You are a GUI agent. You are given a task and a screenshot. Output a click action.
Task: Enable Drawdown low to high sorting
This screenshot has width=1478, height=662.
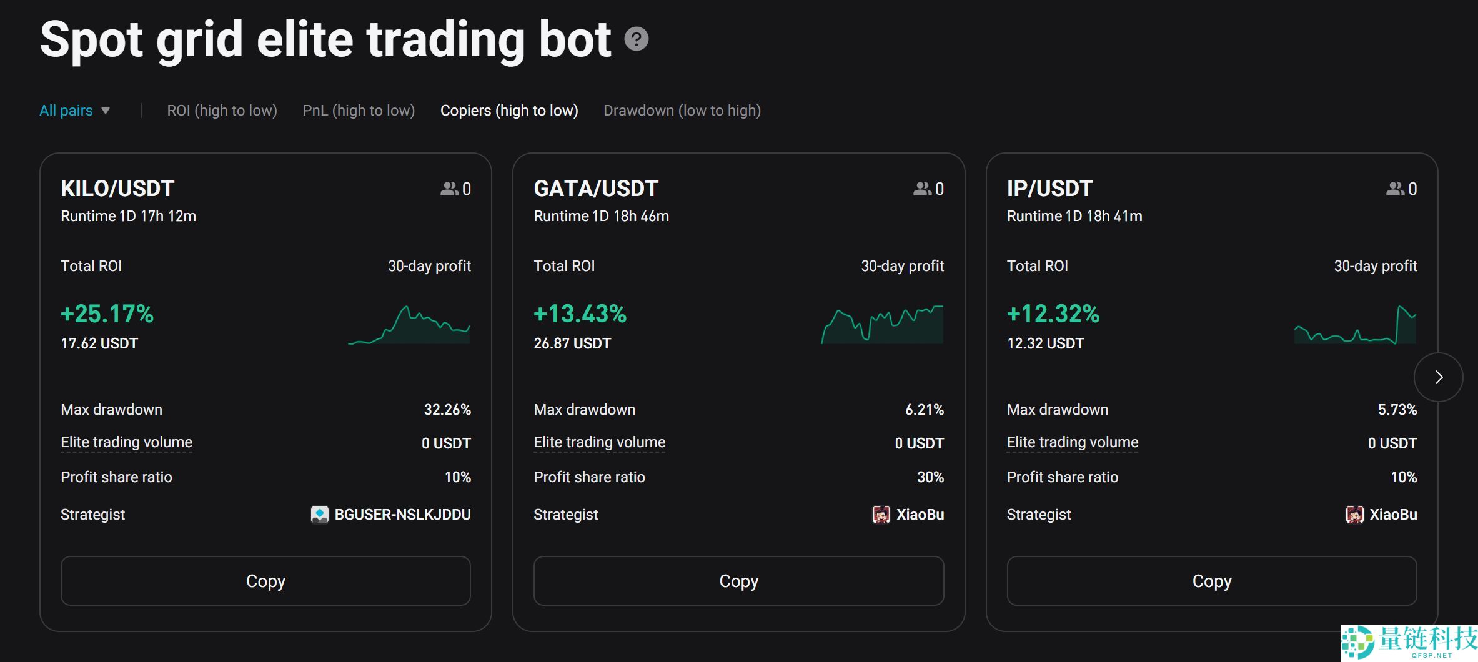tap(682, 110)
